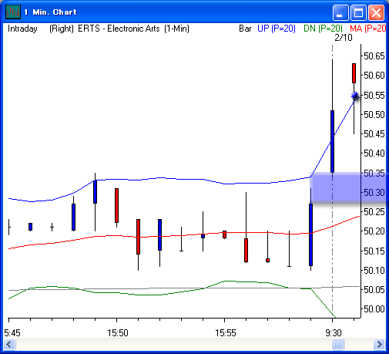Click the red MA (P=20 legend label
This screenshot has width=389, height=354.
[x=367, y=29]
